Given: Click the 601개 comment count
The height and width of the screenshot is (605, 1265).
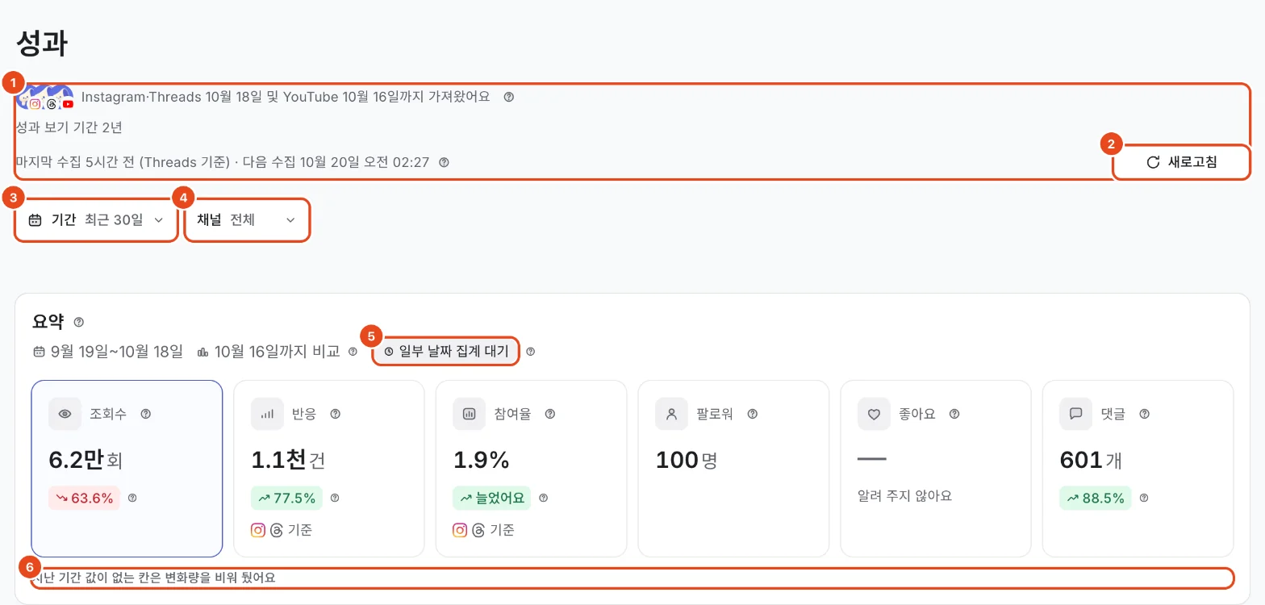Looking at the screenshot, I should click(1091, 460).
